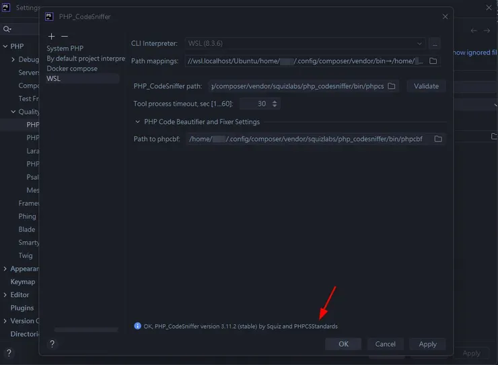
Task: Open CLI Interpreter ellipsis options button
Action: click(435, 44)
